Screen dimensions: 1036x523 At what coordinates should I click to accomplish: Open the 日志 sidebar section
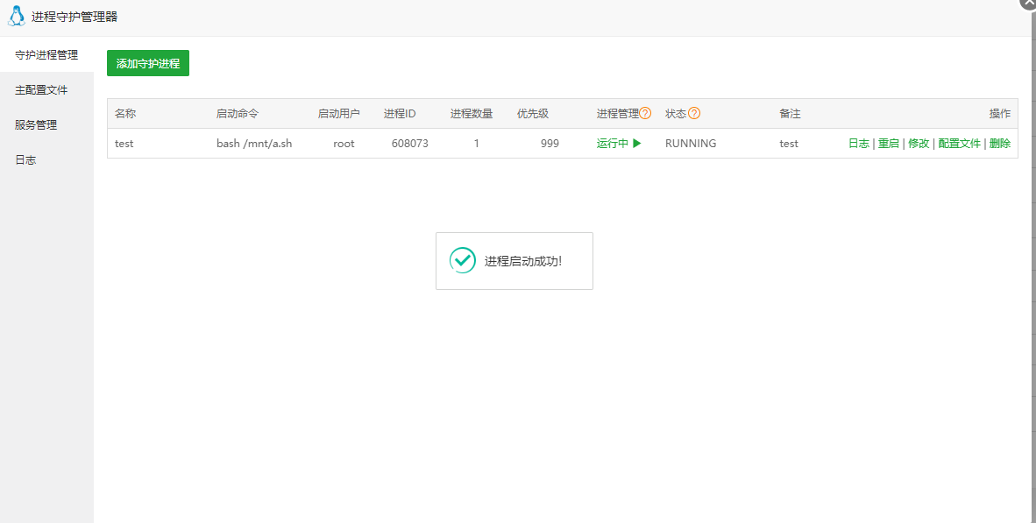[25, 159]
